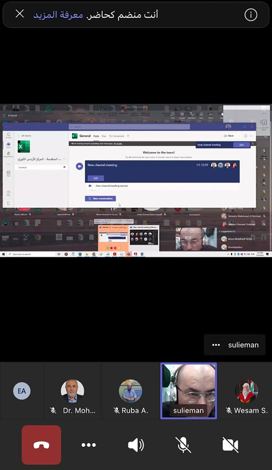The height and width of the screenshot is (470, 272).
Task: Click the New conversation button
Action: click(100, 199)
